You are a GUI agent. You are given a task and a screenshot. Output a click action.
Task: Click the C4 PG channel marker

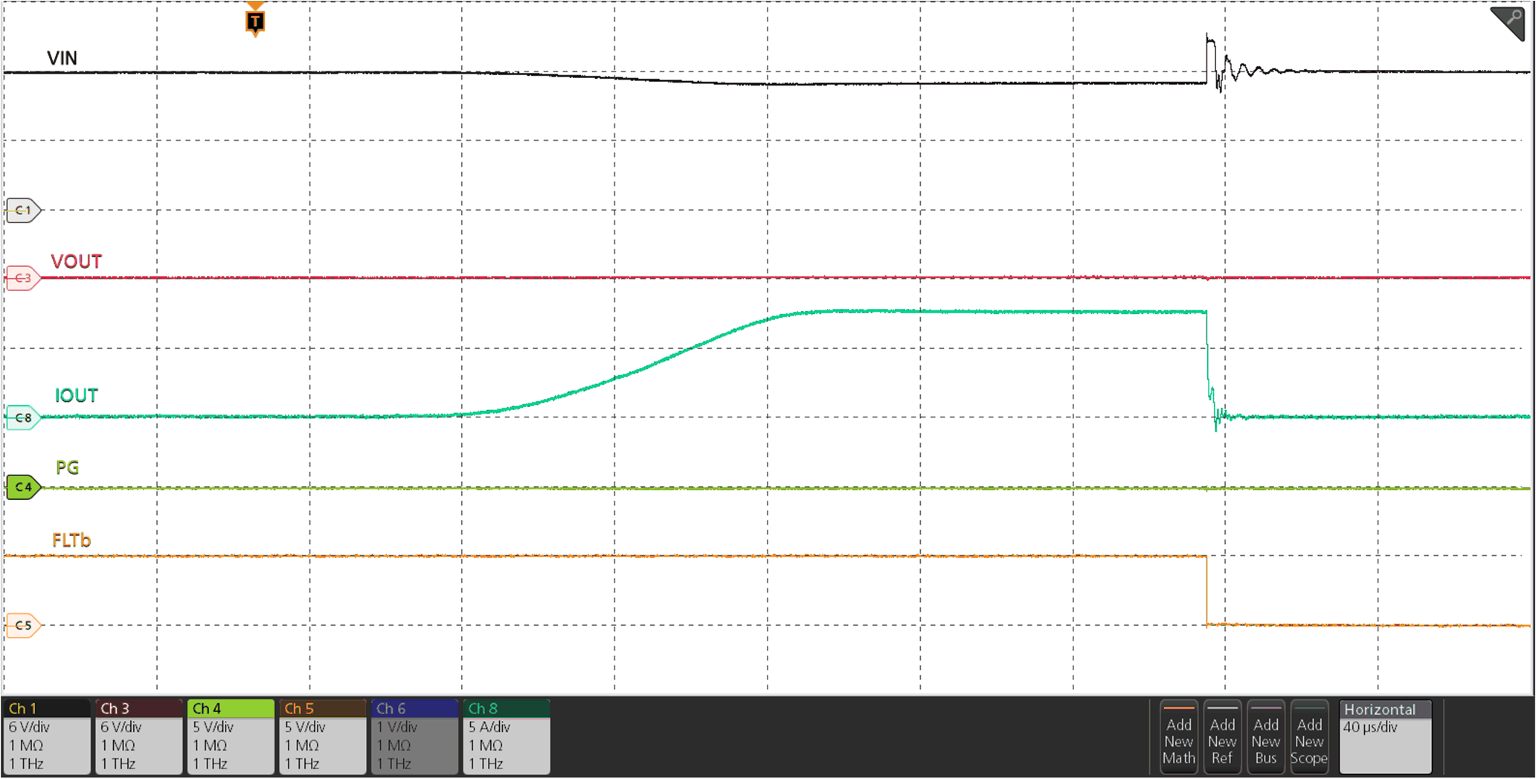click(22, 487)
